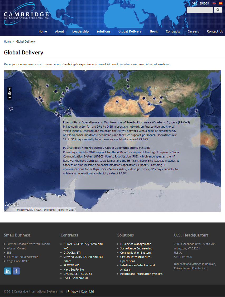225x297 pixels.
Task: Select the star over the US Midwest
Action: point(55,91)
